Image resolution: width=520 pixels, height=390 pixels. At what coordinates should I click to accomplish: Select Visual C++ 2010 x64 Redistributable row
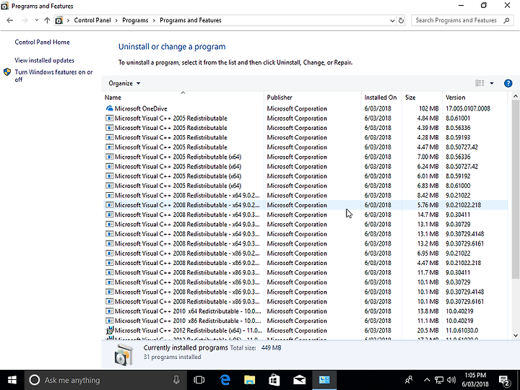pyautogui.click(x=305, y=311)
